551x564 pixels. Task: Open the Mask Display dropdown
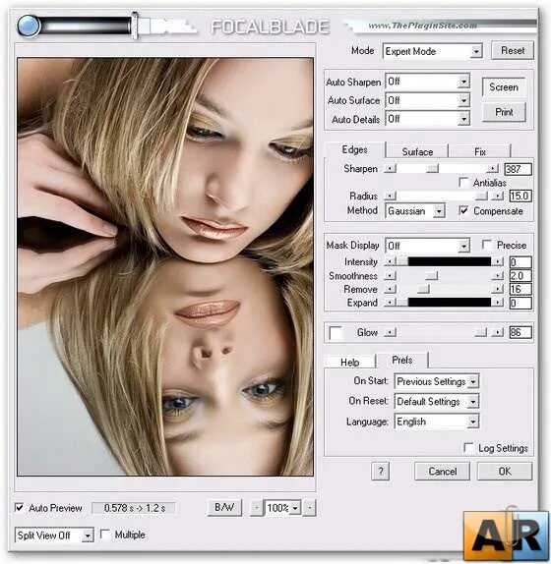(x=427, y=246)
